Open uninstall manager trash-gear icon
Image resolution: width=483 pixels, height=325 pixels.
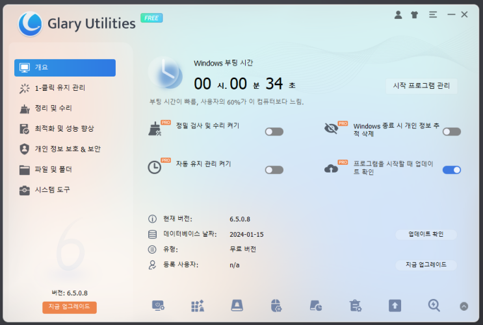pos(355,306)
